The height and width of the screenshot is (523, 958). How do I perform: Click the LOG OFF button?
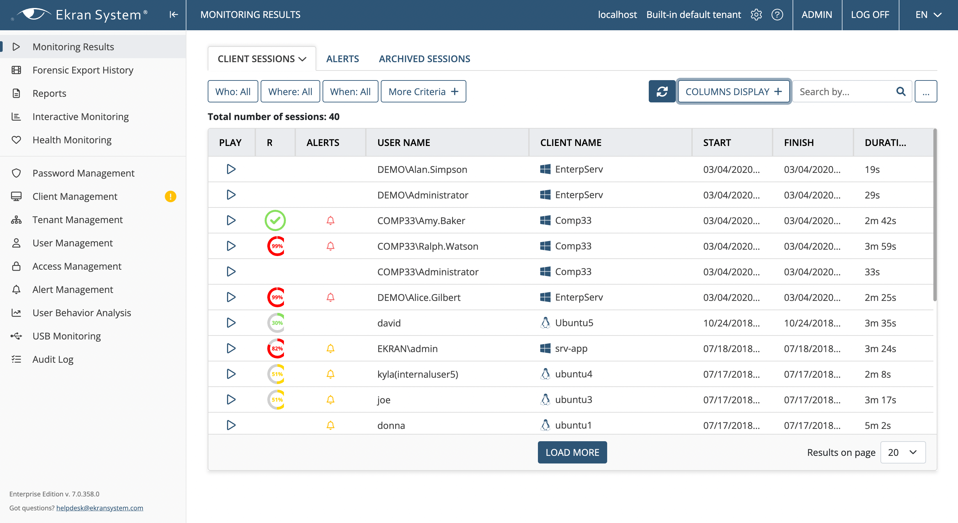click(870, 15)
